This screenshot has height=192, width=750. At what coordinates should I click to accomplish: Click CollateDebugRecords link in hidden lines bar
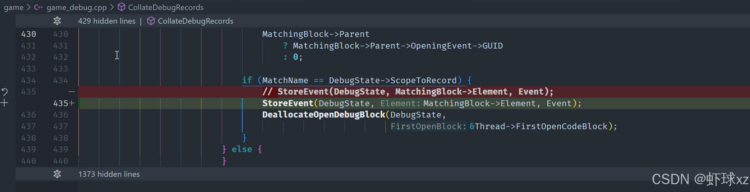[196, 21]
